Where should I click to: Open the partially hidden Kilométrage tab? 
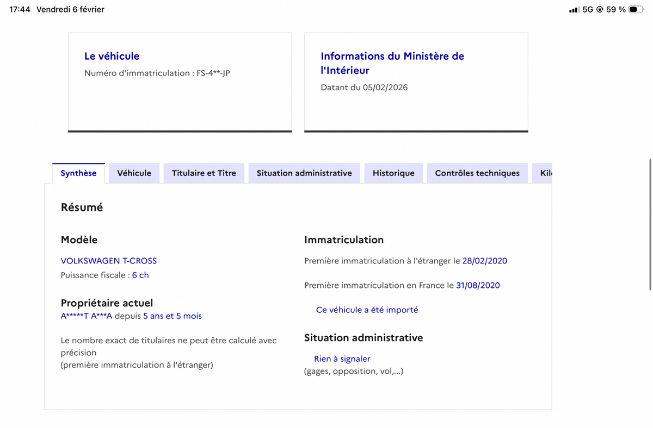pyautogui.click(x=542, y=173)
